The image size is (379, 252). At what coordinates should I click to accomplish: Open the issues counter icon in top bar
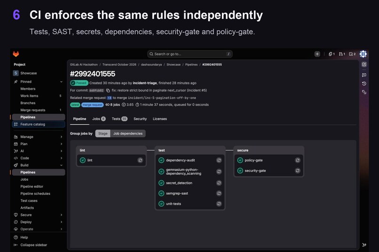tap(332, 54)
